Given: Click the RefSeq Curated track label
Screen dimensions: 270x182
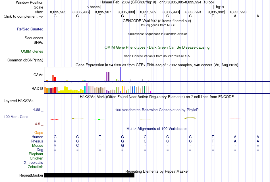Looking at the screenshot, I should click(x=30, y=29).
